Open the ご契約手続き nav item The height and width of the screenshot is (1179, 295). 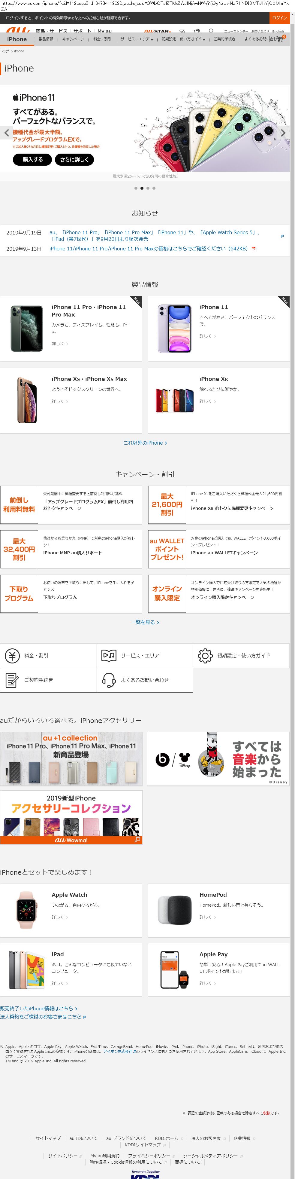pos(224,39)
